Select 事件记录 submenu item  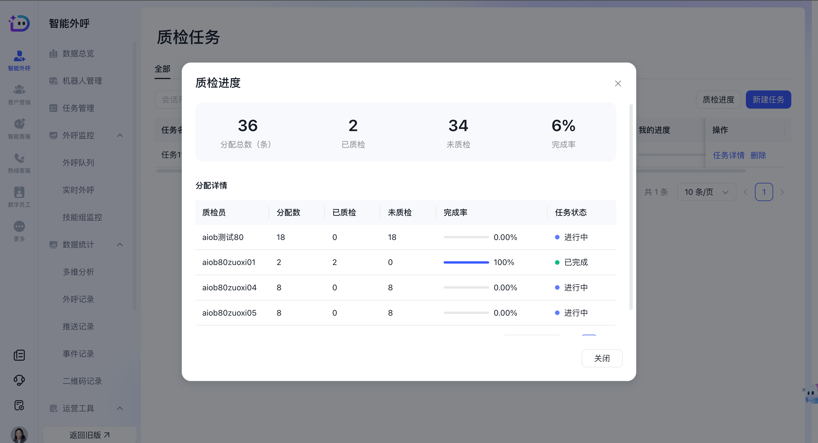point(78,354)
